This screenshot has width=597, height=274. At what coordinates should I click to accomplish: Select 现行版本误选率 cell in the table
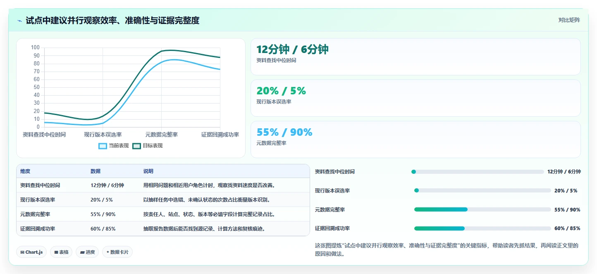pyautogui.click(x=38, y=200)
